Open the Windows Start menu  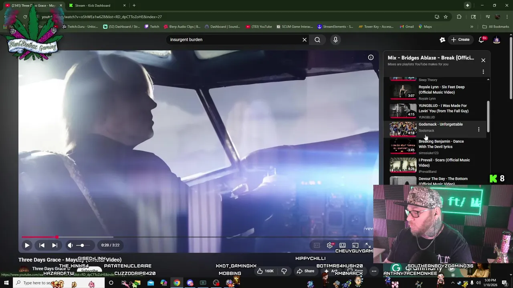[x=6, y=283]
